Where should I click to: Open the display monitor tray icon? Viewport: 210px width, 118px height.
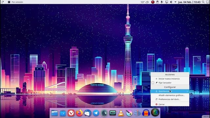click(167, 2)
